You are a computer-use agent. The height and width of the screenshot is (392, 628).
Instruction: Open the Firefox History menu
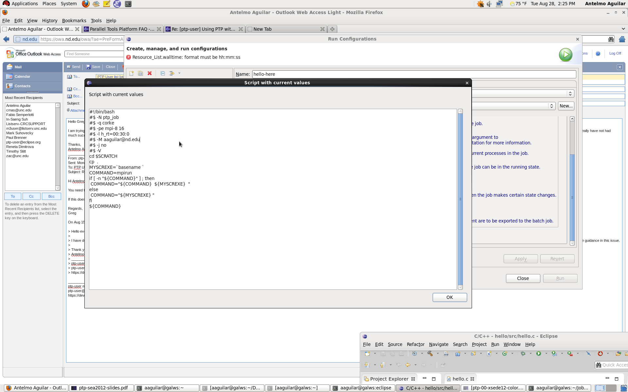coord(49,21)
